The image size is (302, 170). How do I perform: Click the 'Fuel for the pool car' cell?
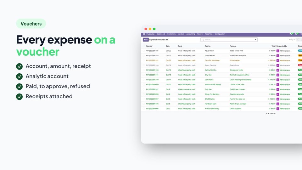(238, 99)
